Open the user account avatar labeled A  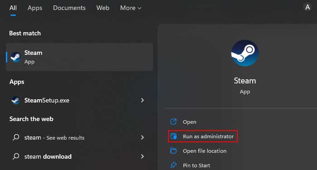tap(307, 7)
